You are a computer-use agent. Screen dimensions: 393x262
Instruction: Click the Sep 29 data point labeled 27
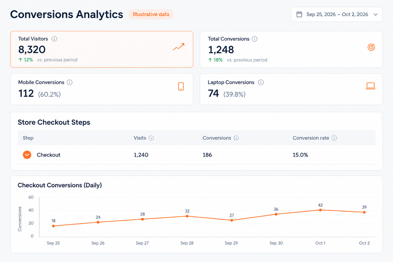tap(231, 221)
